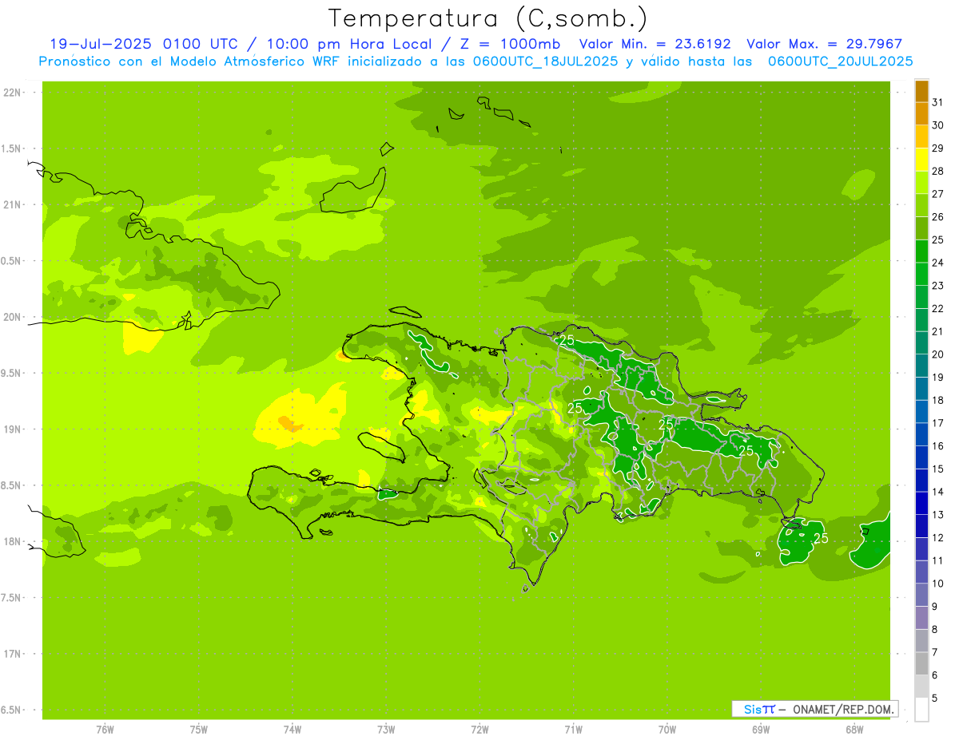Image resolution: width=959 pixels, height=740 pixels.
Task: Click the '70W' longitude label
Action: (667, 730)
